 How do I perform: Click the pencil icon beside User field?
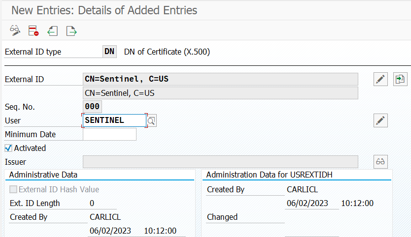tap(380, 120)
